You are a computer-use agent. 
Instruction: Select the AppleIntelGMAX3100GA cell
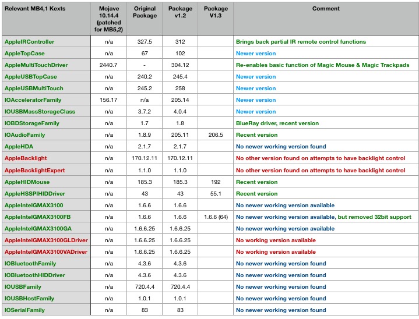pos(38,229)
